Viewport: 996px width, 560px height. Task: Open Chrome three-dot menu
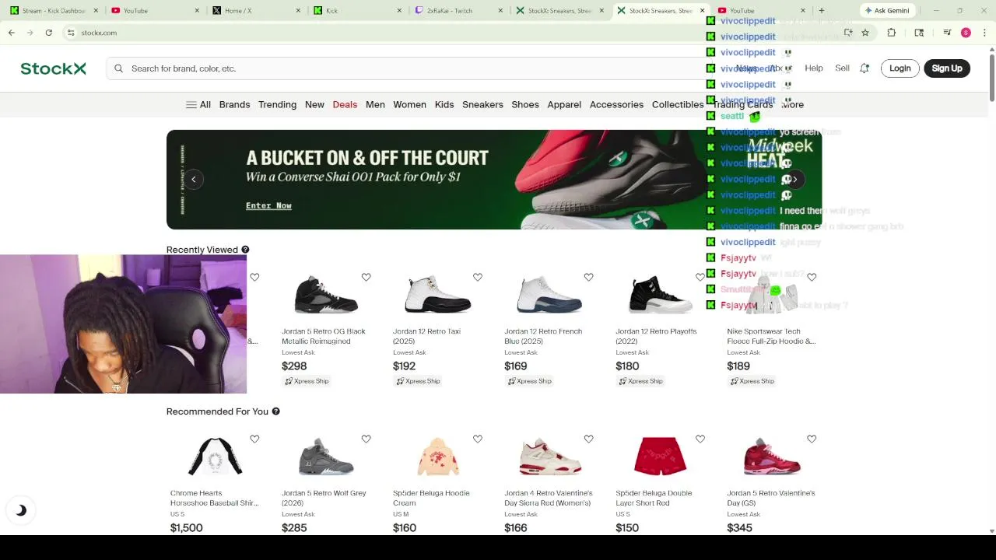tap(984, 33)
